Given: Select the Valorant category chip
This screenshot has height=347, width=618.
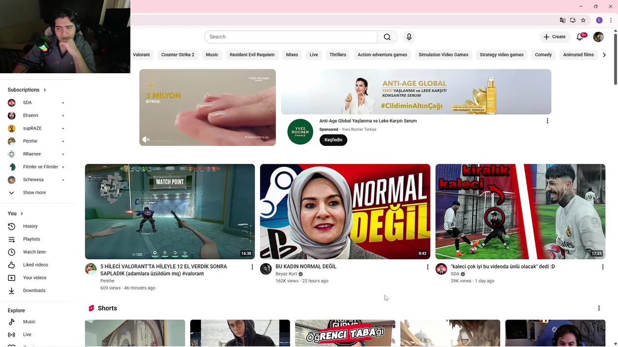Looking at the screenshot, I should 141,54.
